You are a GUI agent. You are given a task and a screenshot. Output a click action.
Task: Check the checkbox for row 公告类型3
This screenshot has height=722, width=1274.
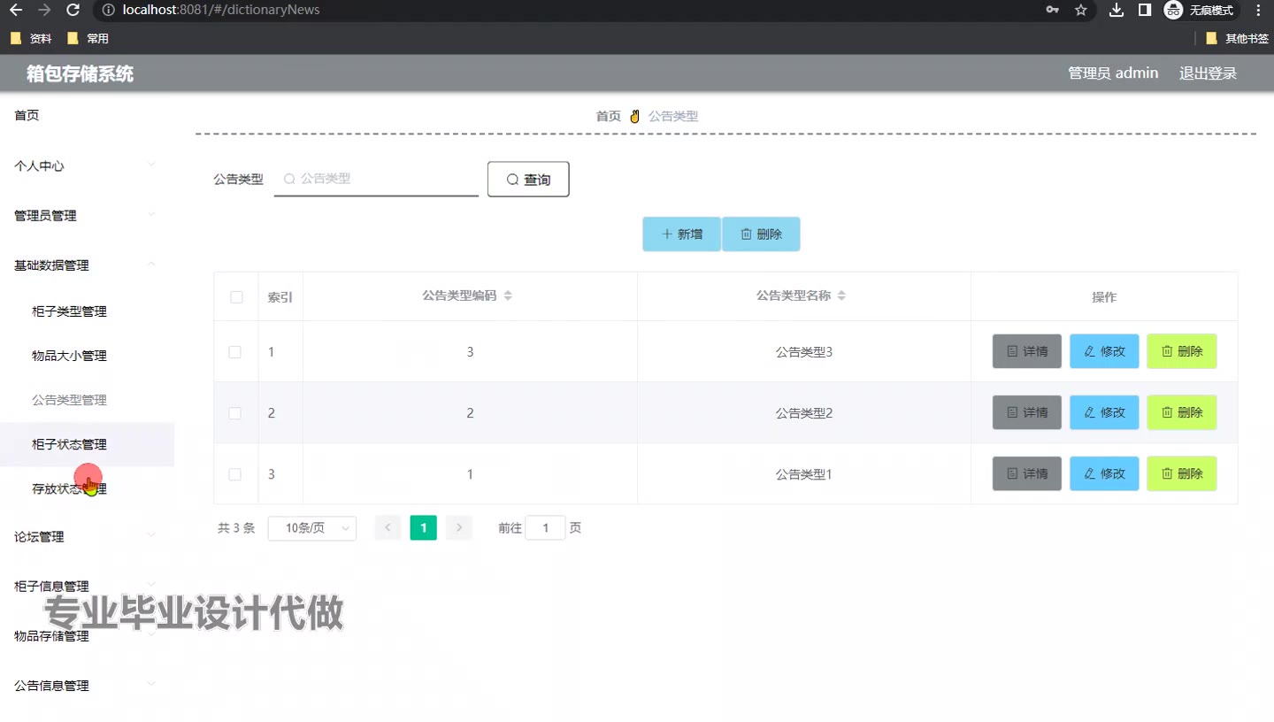234,352
